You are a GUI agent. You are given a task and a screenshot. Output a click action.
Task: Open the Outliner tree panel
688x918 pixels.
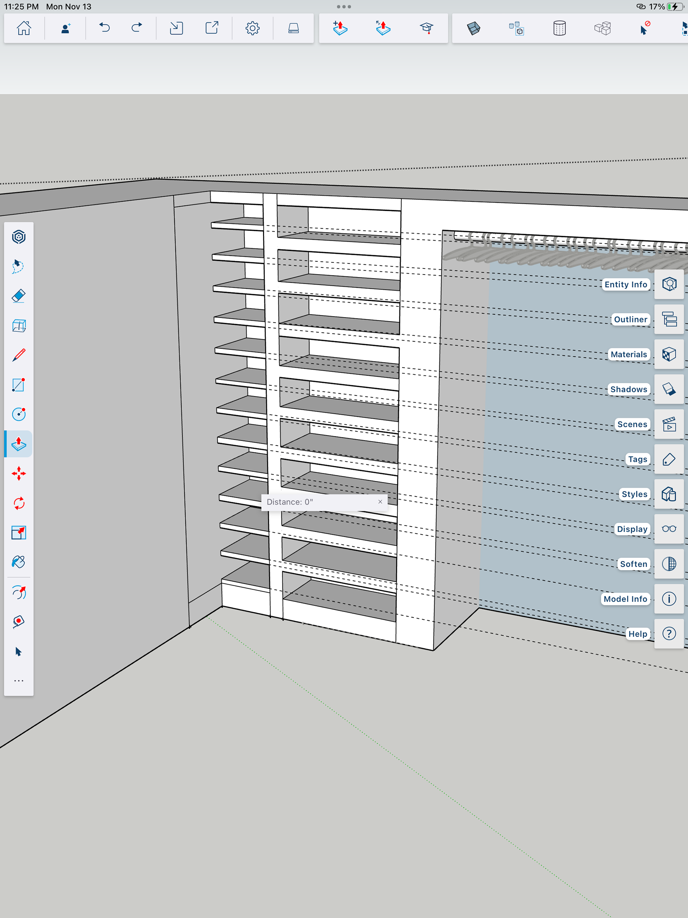click(x=669, y=319)
